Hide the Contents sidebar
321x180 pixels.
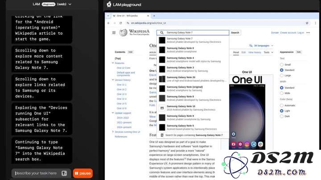click(x=130, y=52)
